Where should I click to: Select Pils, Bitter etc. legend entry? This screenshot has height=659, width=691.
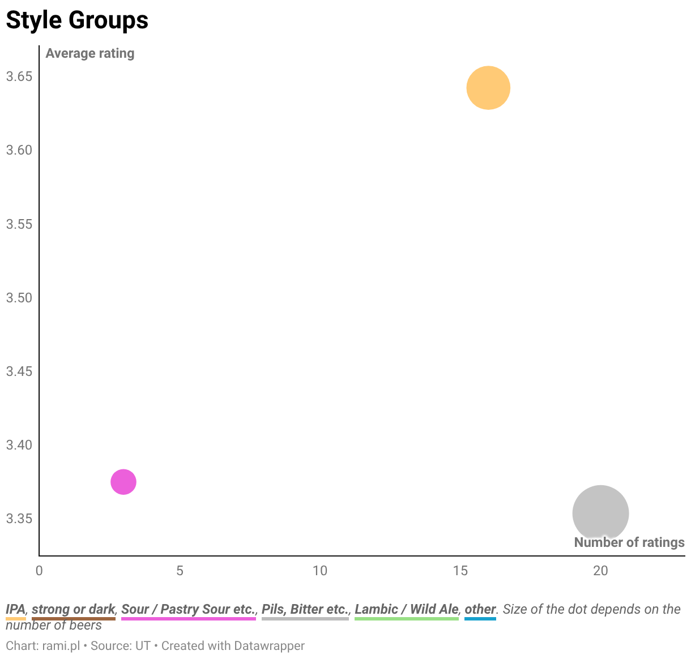tap(305, 609)
